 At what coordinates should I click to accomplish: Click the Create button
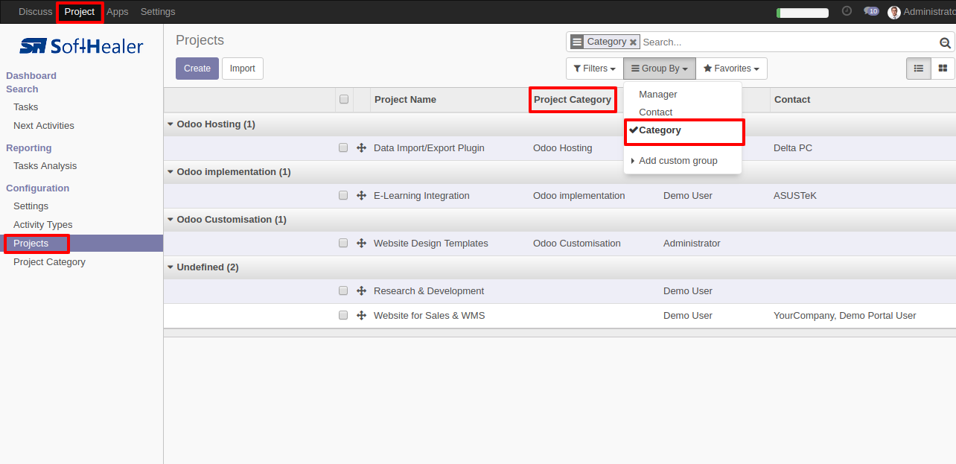(197, 69)
